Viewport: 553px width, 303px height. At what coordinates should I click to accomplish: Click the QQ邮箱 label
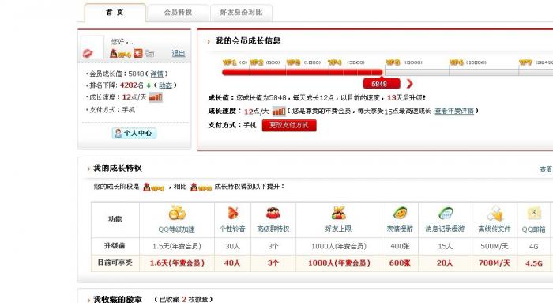[x=534, y=229]
